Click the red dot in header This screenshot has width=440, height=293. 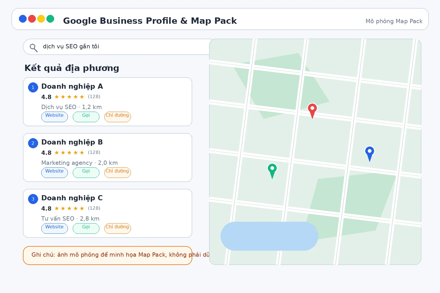[32, 19]
